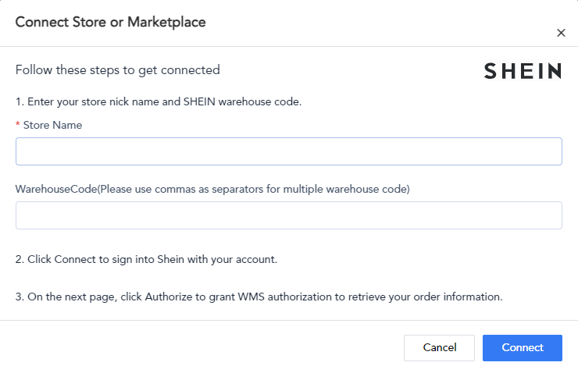Click the dialog title Connect Store or Marketplace
The height and width of the screenshot is (373, 578).
(111, 22)
